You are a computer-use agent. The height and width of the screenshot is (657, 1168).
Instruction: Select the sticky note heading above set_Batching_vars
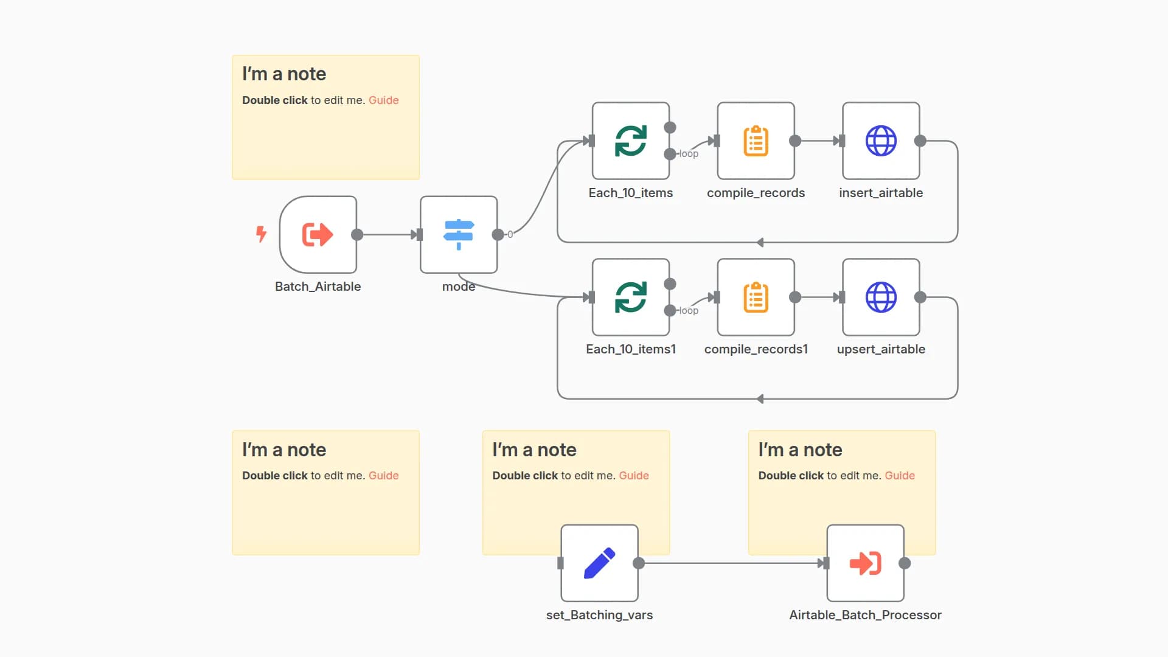(534, 450)
